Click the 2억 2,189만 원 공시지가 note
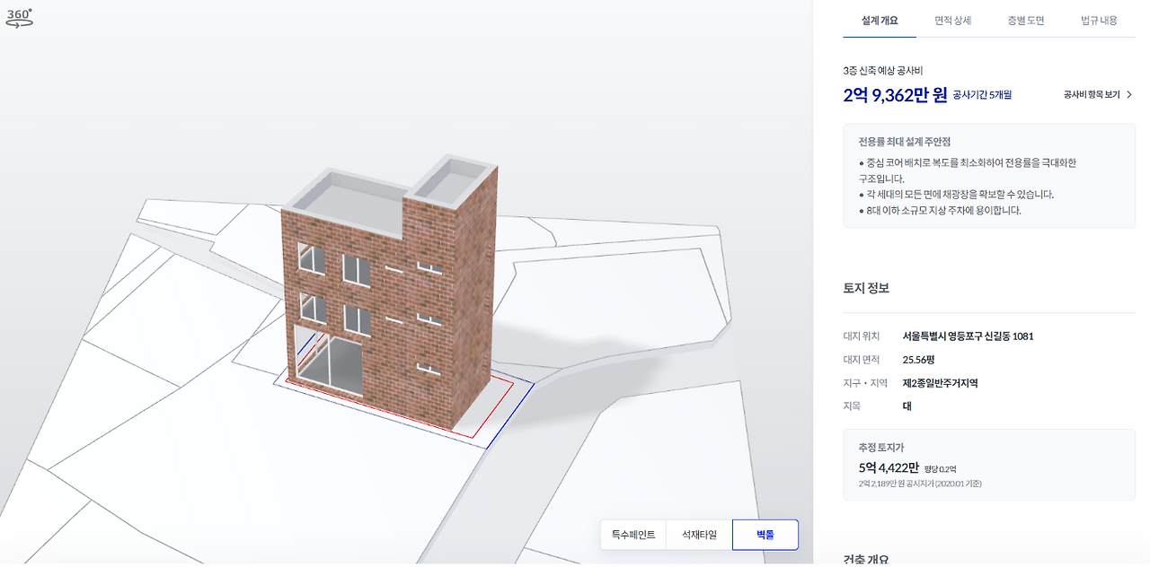 click(919, 484)
